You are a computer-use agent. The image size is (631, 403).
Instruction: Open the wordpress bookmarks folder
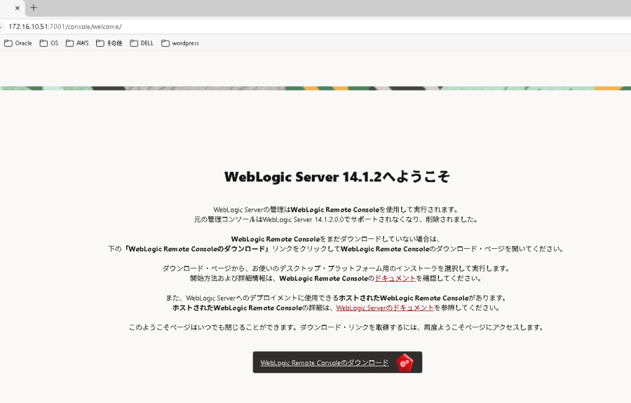pos(180,43)
